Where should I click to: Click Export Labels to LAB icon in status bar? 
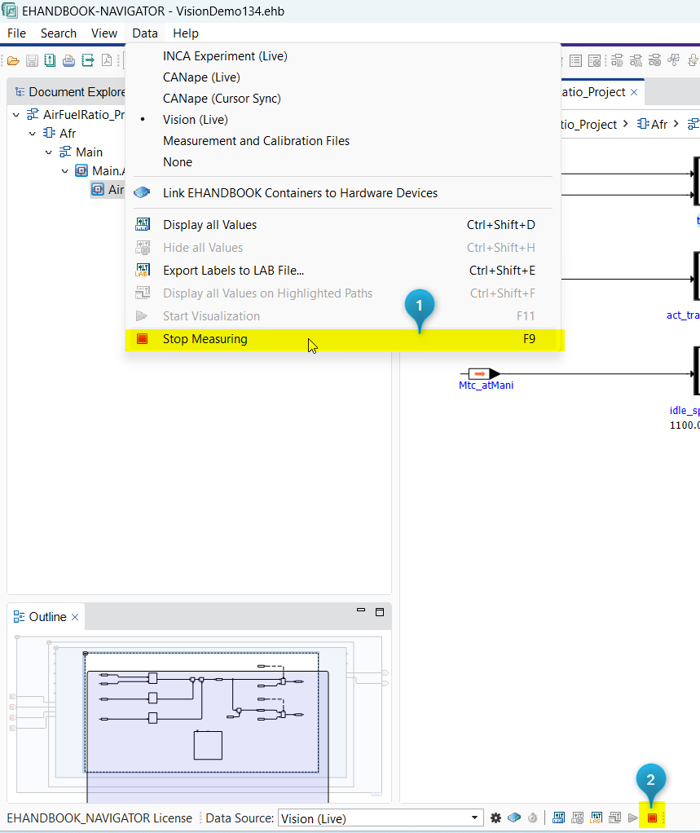pyautogui.click(x=597, y=818)
